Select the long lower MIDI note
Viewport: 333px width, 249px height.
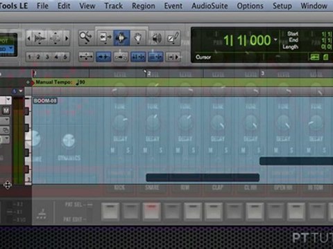coord(203,178)
